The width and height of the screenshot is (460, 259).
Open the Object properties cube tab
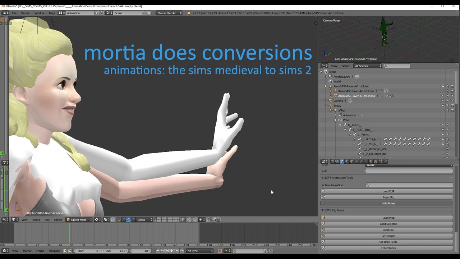(x=352, y=162)
